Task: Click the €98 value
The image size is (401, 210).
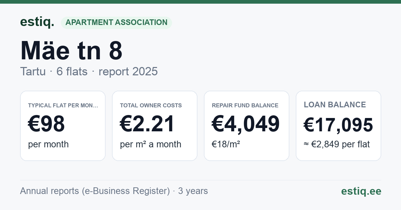Action: [46, 124]
